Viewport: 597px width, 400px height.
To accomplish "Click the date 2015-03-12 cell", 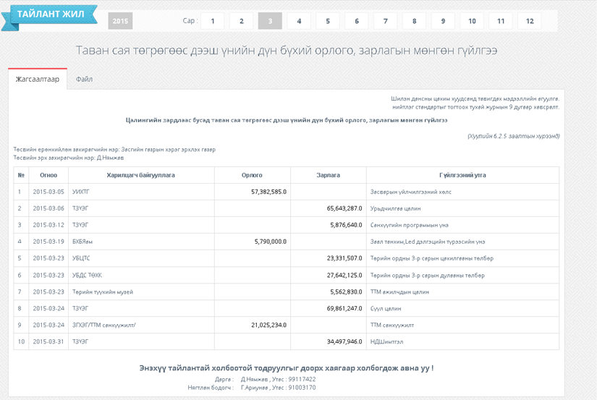I will coord(48,225).
